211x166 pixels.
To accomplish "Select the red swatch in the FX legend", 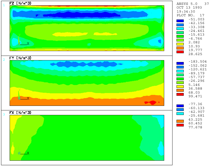I will click(x=180, y=125).
